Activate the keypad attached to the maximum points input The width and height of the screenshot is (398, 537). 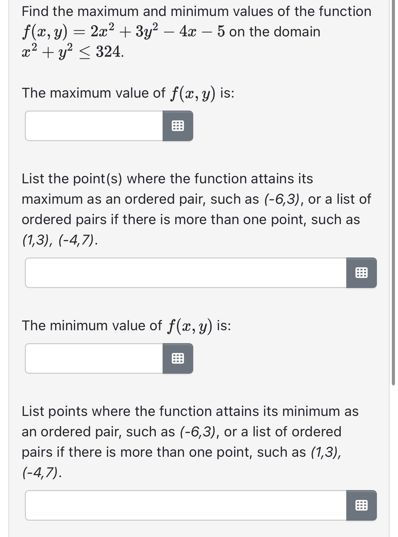click(362, 273)
